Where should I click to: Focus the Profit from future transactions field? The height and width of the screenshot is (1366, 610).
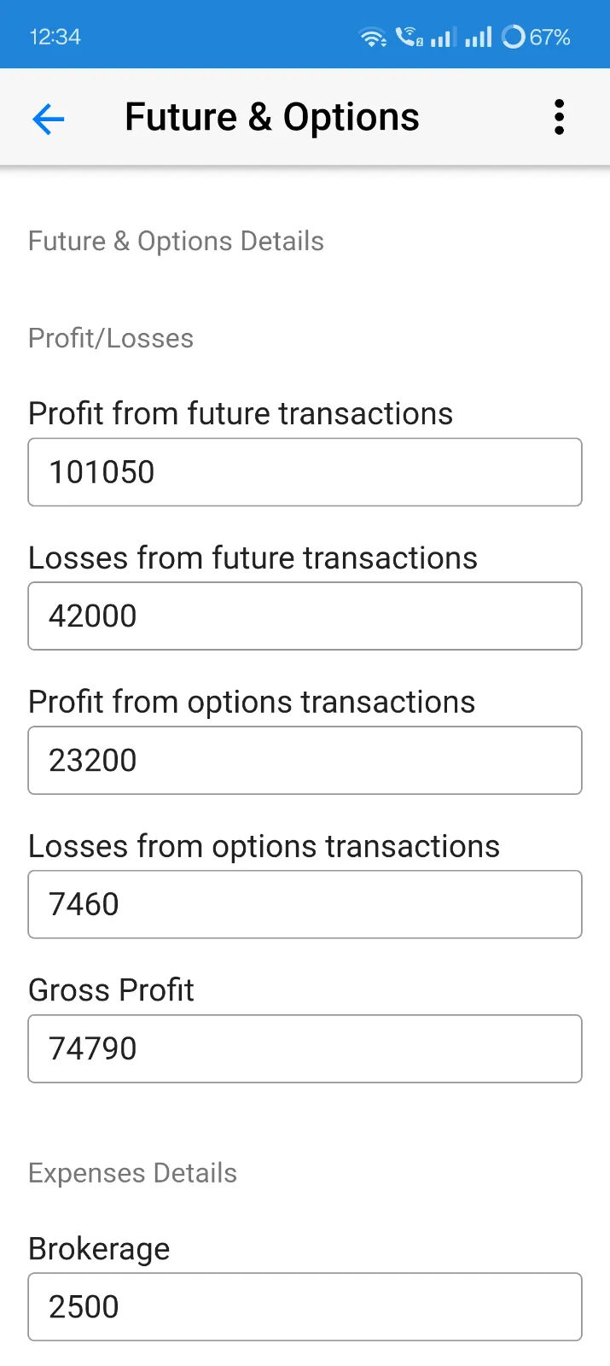coord(305,472)
